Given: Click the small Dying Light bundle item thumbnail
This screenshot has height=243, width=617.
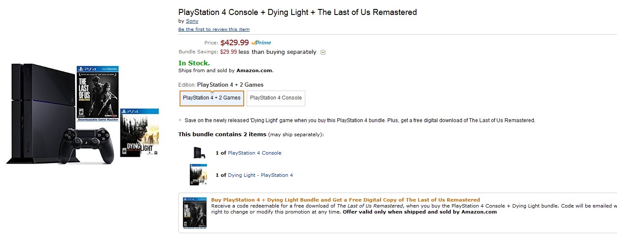Looking at the screenshot, I should tap(198, 175).
